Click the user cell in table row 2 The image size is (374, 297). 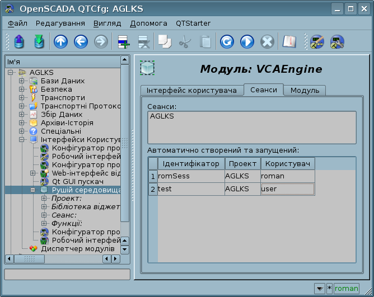pos(287,189)
